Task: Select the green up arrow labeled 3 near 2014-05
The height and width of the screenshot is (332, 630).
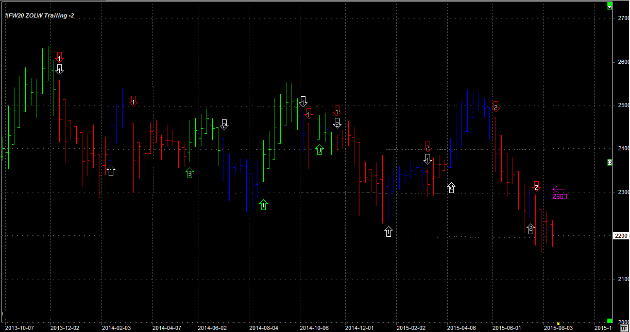Action: (190, 173)
